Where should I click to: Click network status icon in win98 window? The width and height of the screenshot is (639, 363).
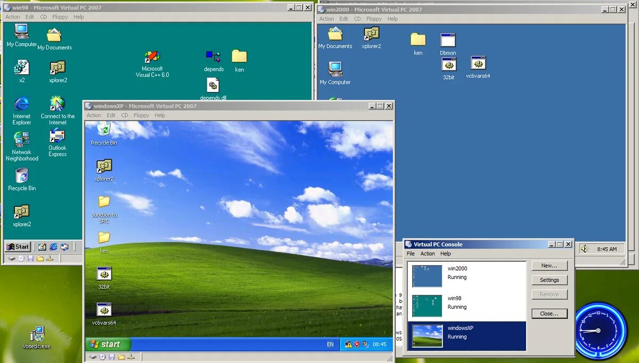coord(50,258)
